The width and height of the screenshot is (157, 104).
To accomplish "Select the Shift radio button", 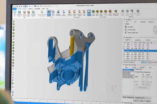I will point(136,81).
